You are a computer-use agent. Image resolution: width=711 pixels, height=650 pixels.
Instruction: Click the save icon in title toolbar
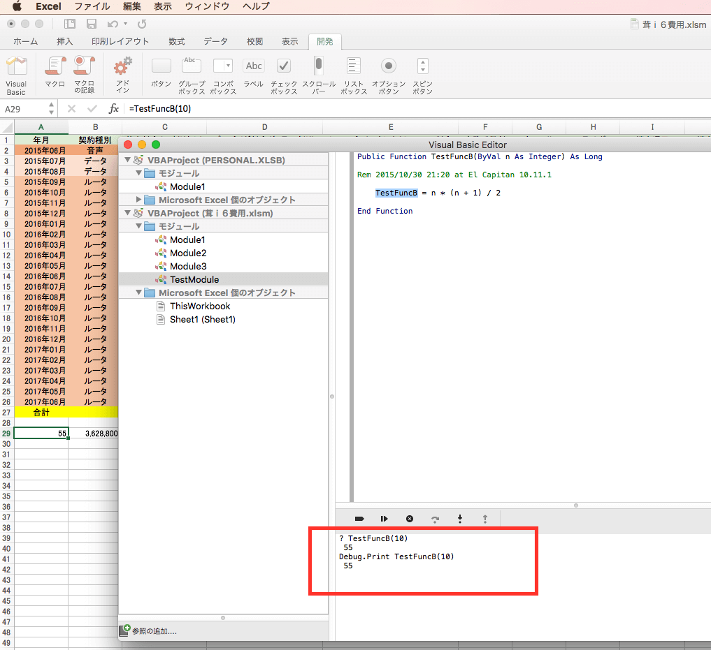[92, 24]
